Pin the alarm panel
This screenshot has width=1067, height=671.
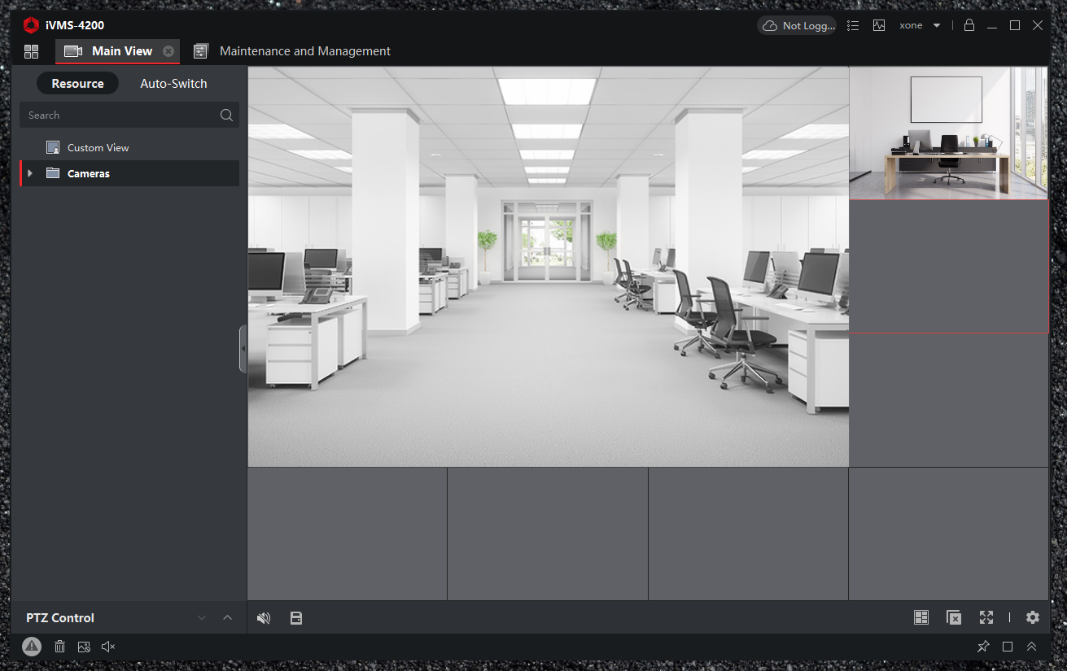click(x=983, y=647)
